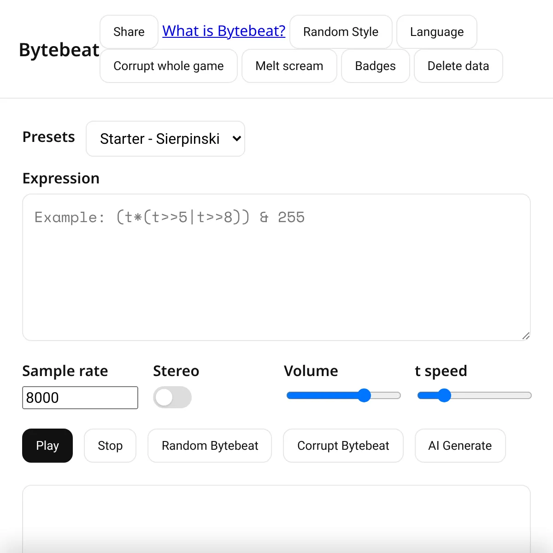The height and width of the screenshot is (553, 553).
Task: Adjust the Volume slider handle
Action: (364, 395)
